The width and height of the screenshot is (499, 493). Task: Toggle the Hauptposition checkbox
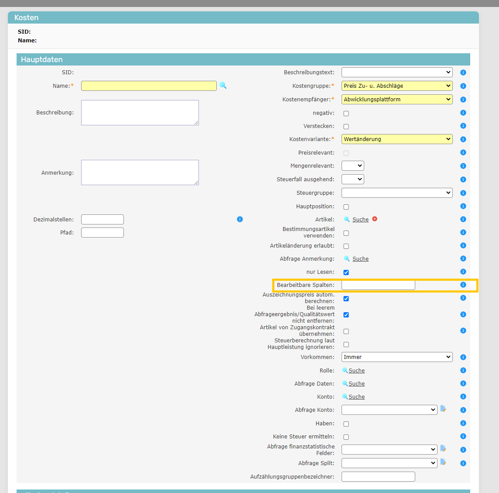point(346,207)
